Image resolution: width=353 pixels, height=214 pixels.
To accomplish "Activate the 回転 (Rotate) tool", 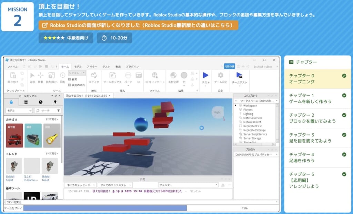I will point(62,77).
